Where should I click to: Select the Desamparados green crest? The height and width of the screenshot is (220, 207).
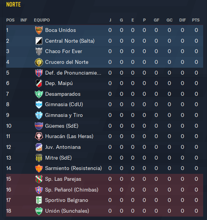point(39,94)
